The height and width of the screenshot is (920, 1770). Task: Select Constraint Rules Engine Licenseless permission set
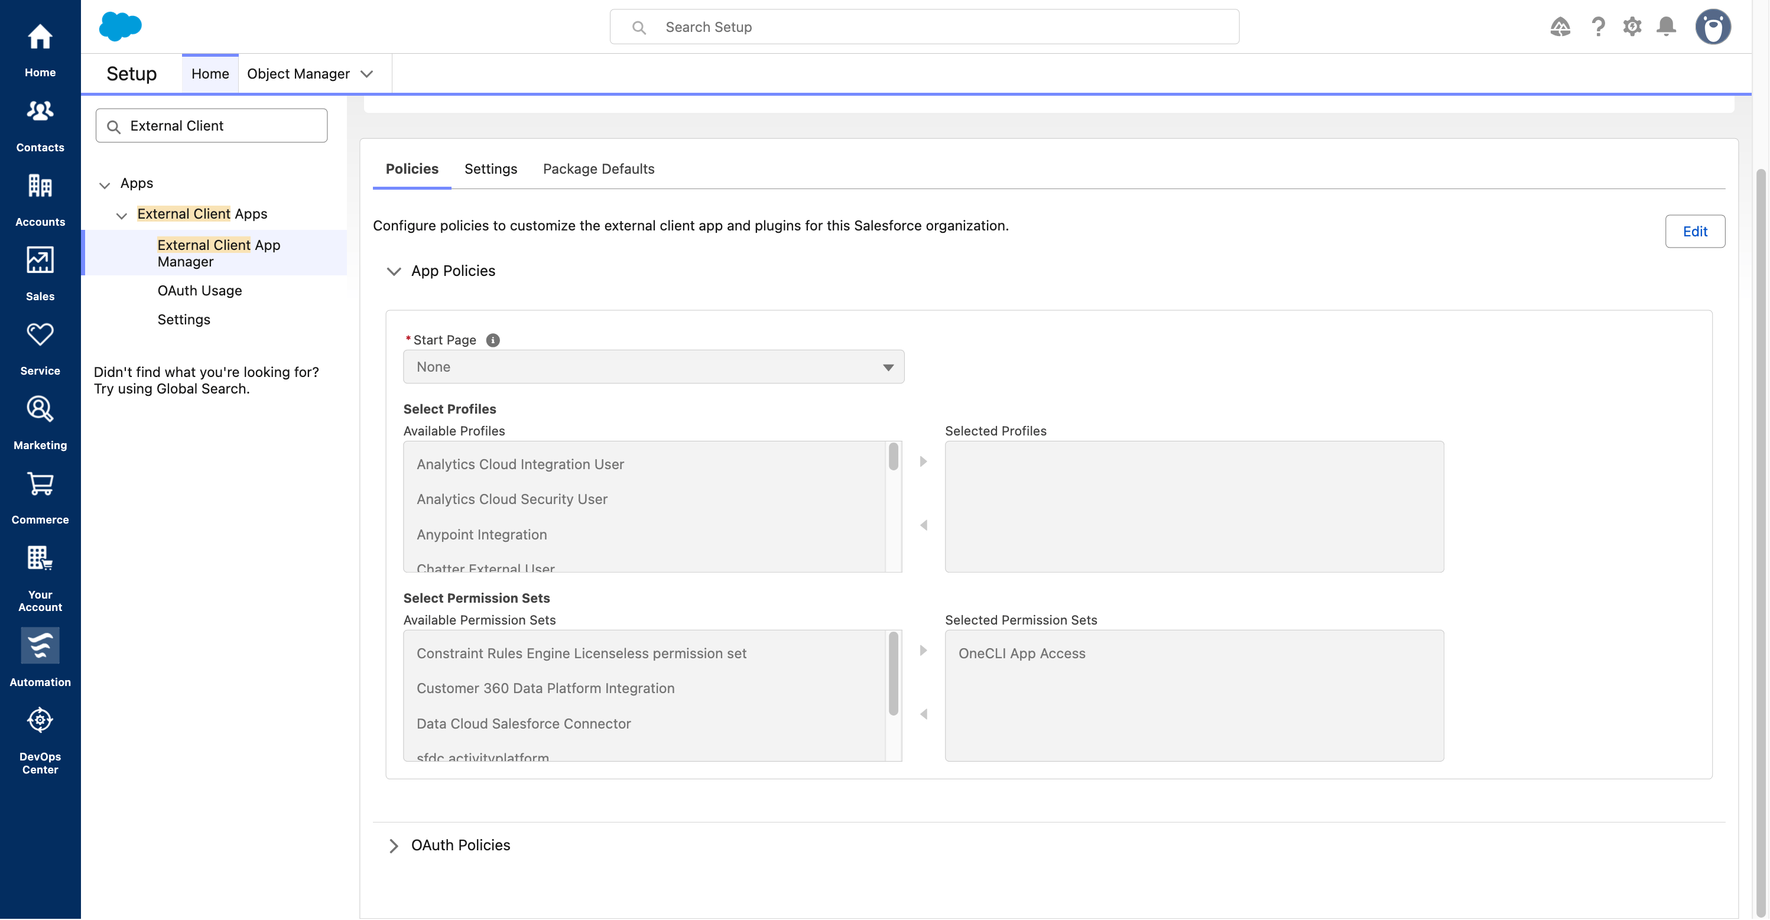pos(582,654)
